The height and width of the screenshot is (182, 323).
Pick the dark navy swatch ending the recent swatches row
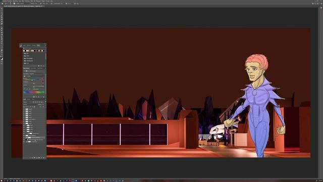(44, 51)
